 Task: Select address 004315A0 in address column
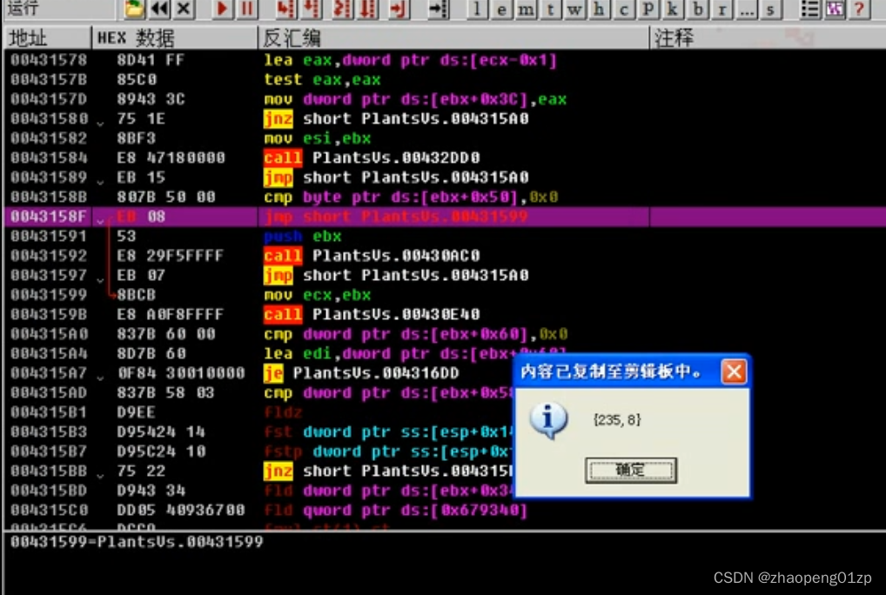point(49,334)
